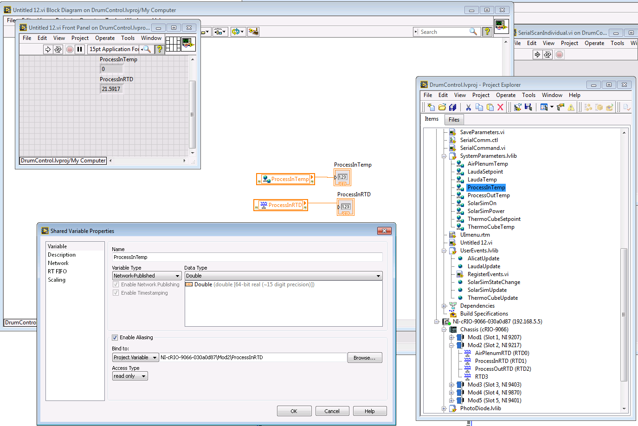This screenshot has height=426, width=638.
Task: Open Operate menu in Front Panel window
Action: coord(105,38)
